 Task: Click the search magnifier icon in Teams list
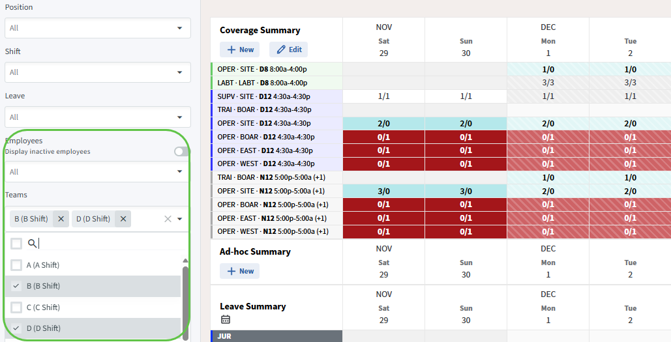pos(32,244)
